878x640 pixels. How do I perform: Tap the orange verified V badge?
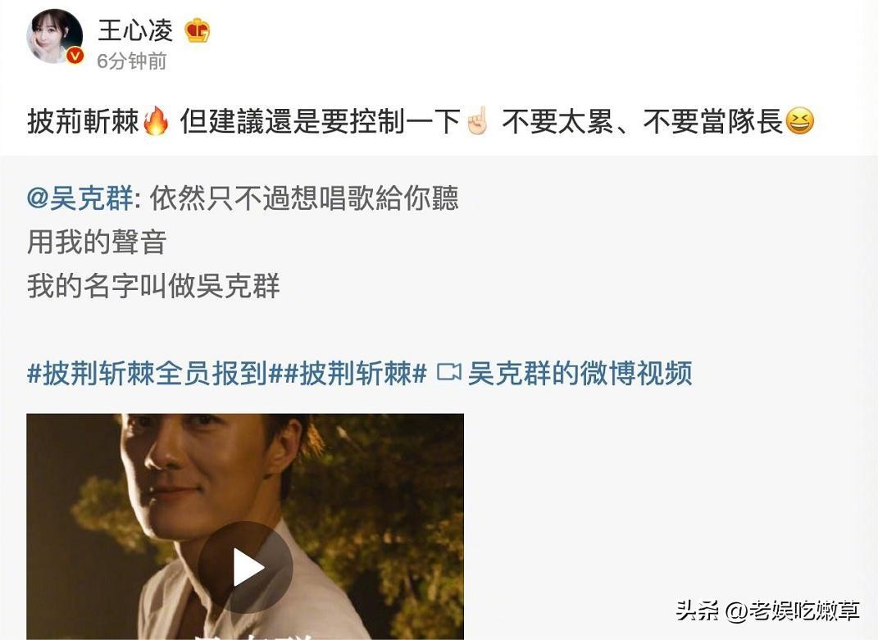[x=75, y=56]
